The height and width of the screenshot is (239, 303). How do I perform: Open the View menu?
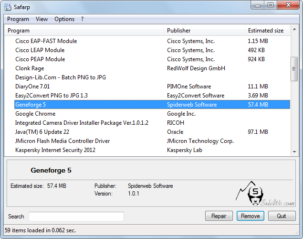42,19
